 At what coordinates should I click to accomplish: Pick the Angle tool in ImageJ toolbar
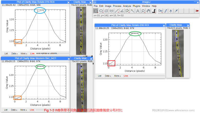tap(122, 11)
